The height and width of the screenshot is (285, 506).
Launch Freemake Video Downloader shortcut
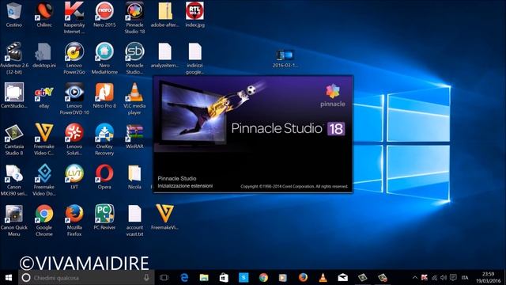(x=44, y=180)
